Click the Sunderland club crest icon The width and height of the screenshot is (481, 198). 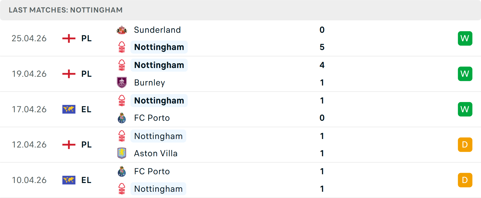pyautogui.click(x=122, y=30)
